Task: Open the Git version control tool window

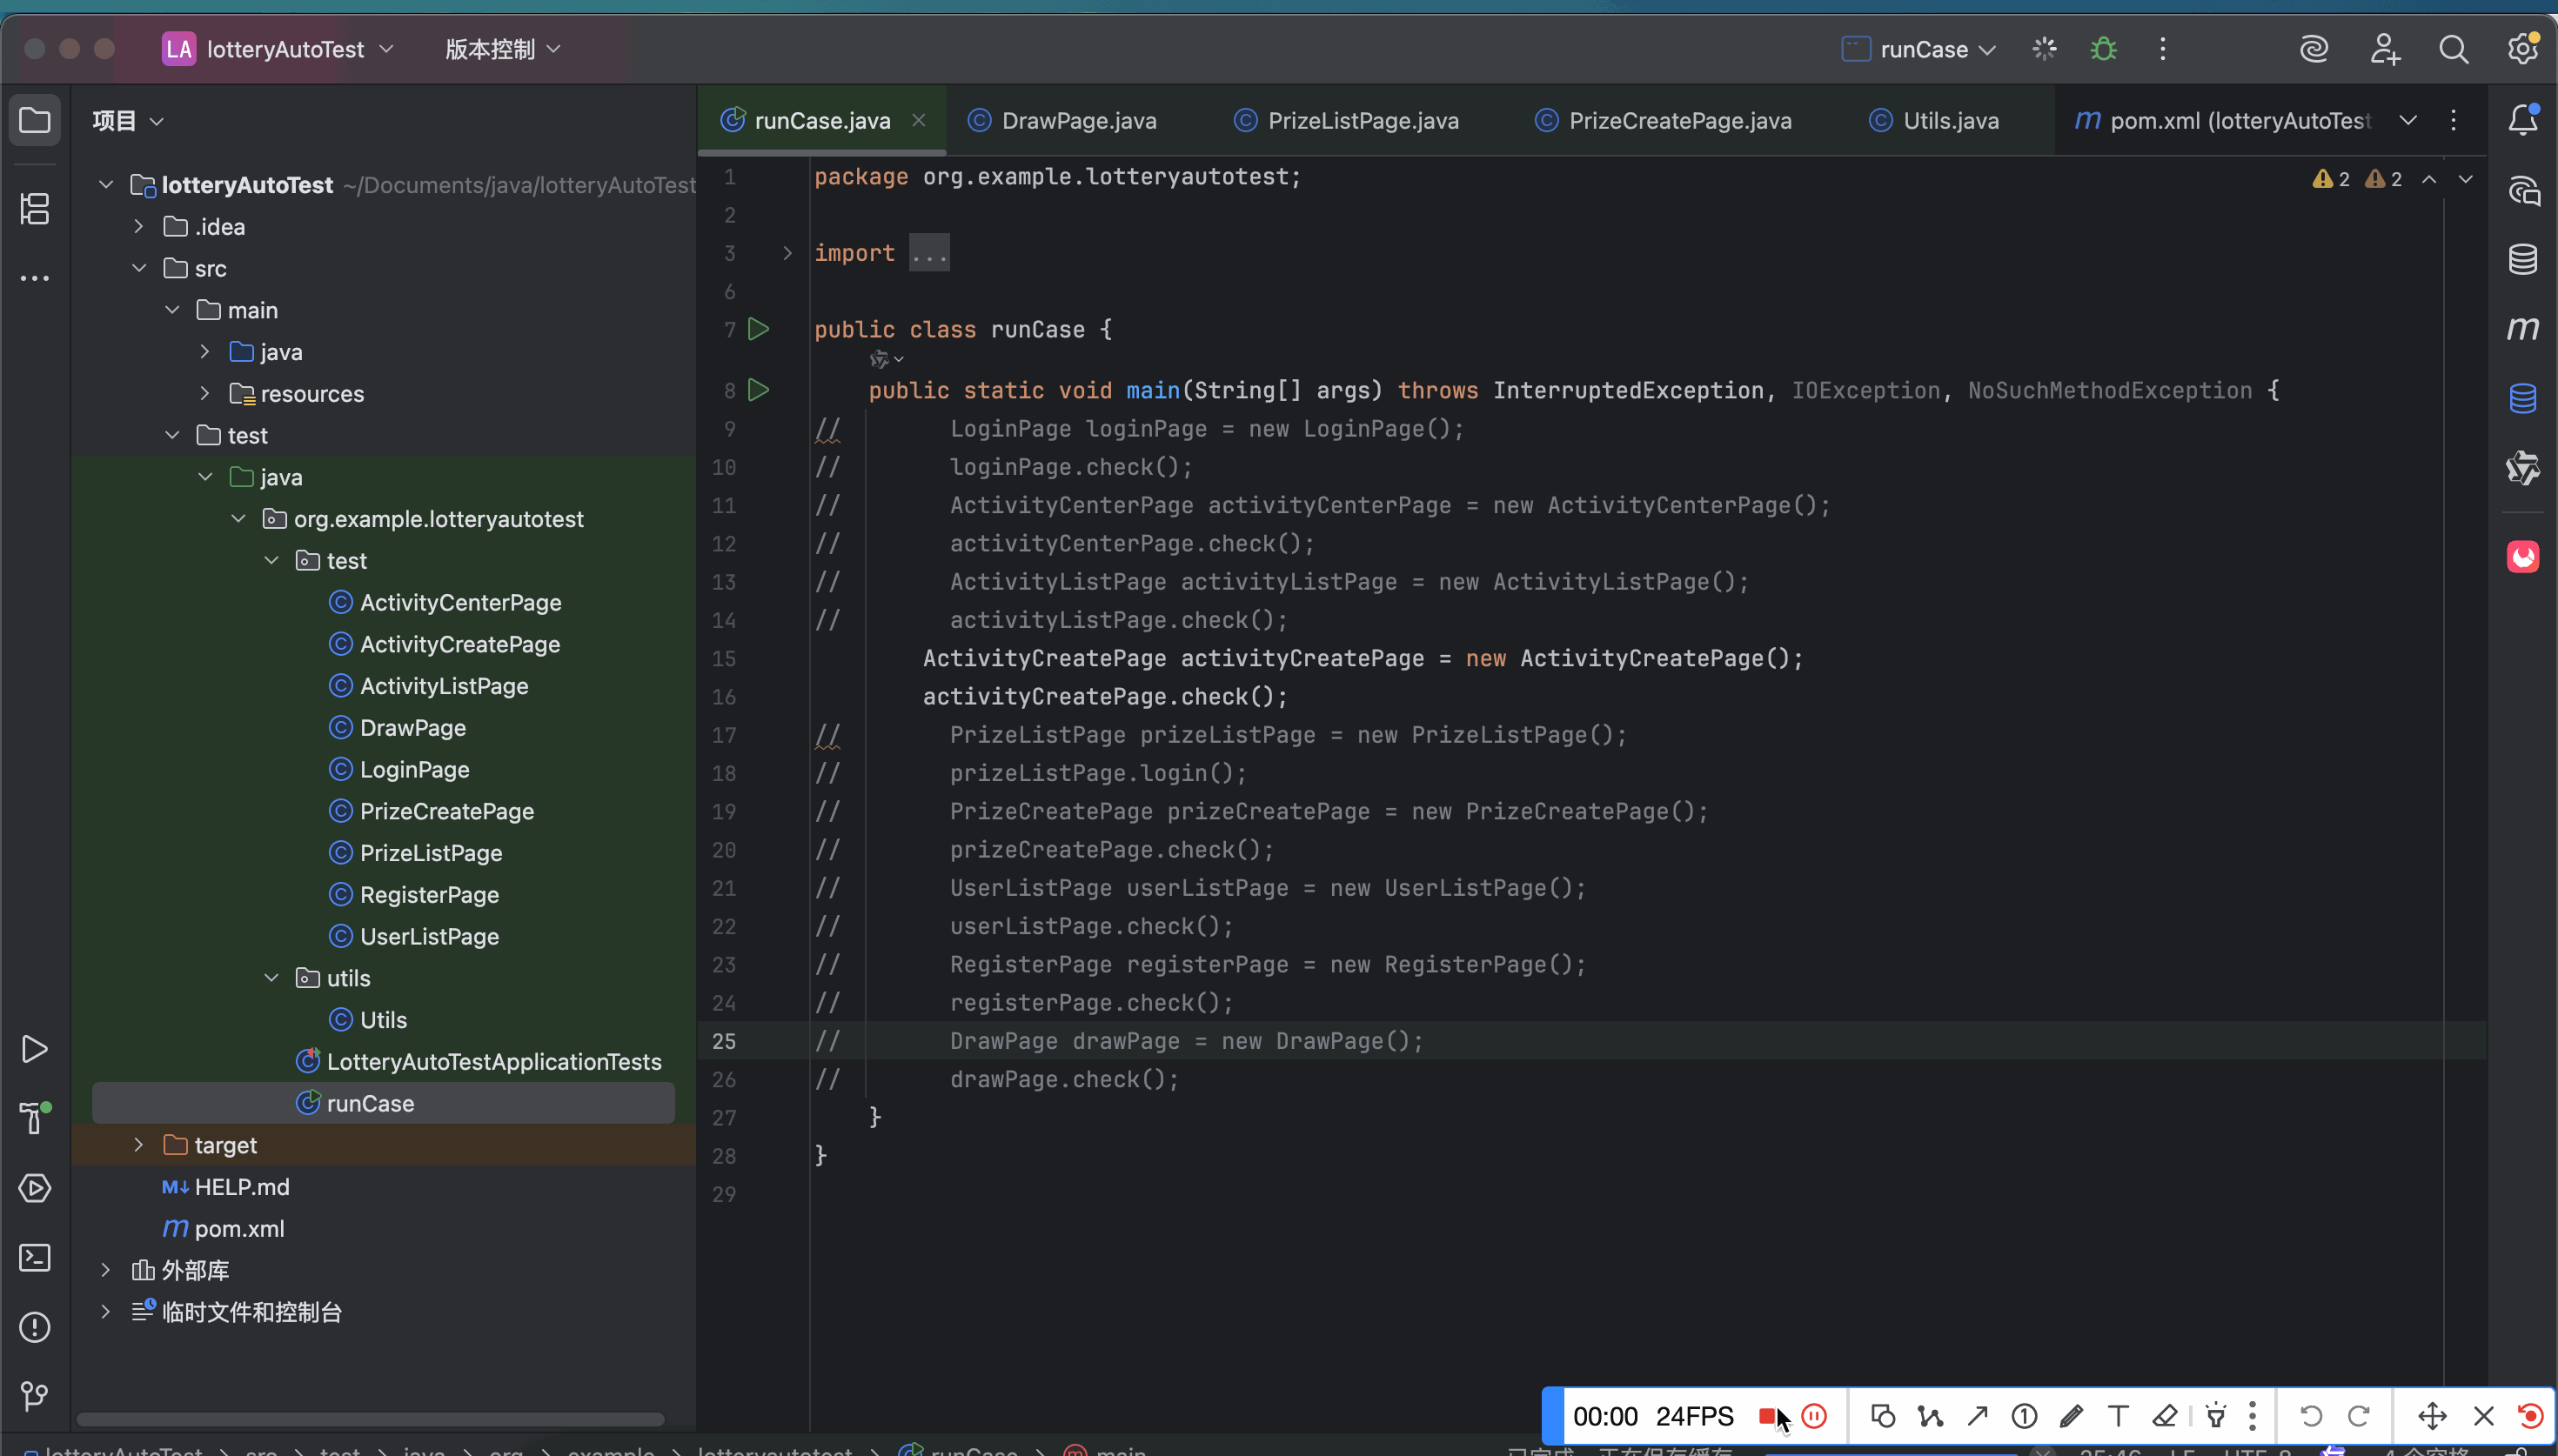Action: tap(35, 1396)
